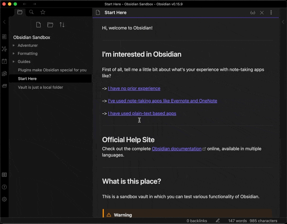This screenshot has width=287, height=224.
Task: Click the 147 words count
Action: 237,221
